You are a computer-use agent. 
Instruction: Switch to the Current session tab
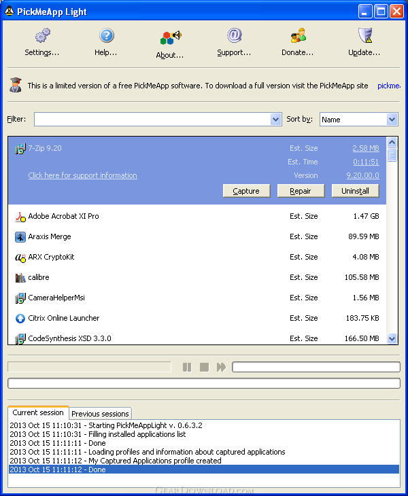pyautogui.click(x=38, y=413)
